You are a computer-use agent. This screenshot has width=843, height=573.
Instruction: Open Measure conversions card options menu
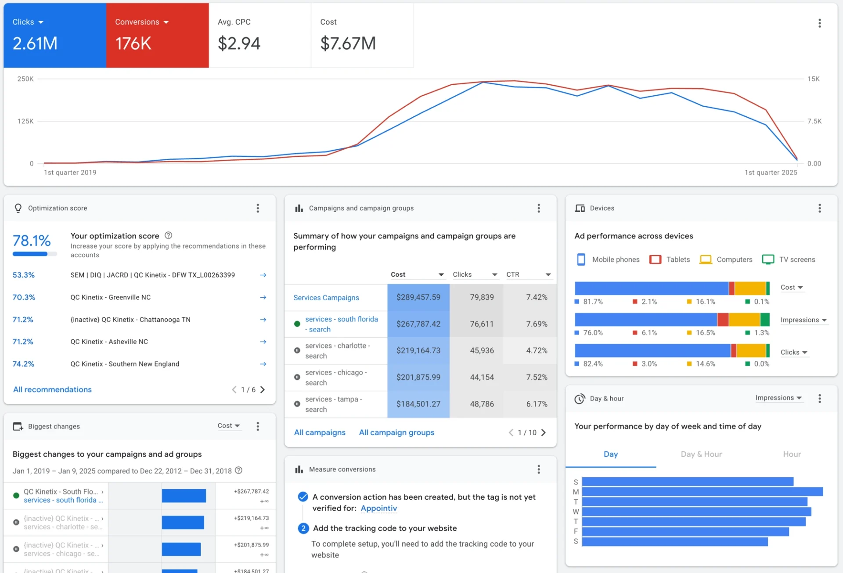point(539,469)
